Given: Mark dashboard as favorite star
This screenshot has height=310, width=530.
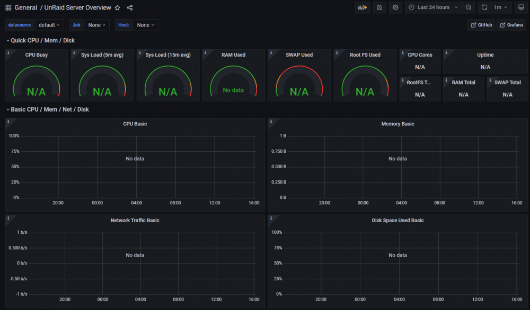Looking at the screenshot, I should coord(117,8).
